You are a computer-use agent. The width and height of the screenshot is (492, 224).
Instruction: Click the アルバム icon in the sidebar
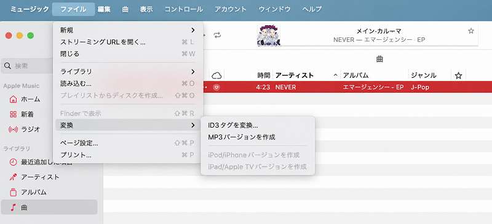(x=13, y=192)
